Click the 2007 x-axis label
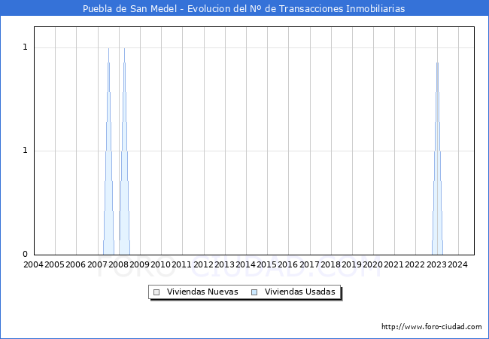This screenshot has width=489, height=339. [97, 264]
